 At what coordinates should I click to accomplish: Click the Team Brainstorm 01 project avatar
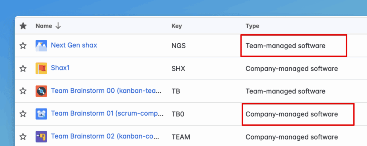point(41,114)
